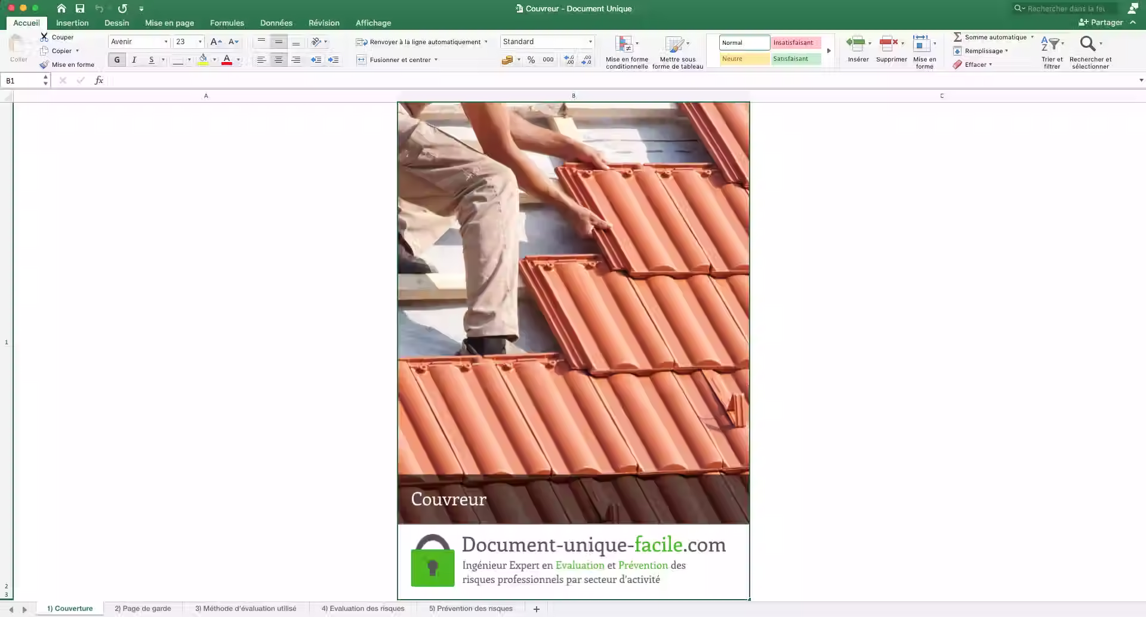1146x617 pixels.
Task: Open Rechercher et sélectionner
Action: (1090, 51)
